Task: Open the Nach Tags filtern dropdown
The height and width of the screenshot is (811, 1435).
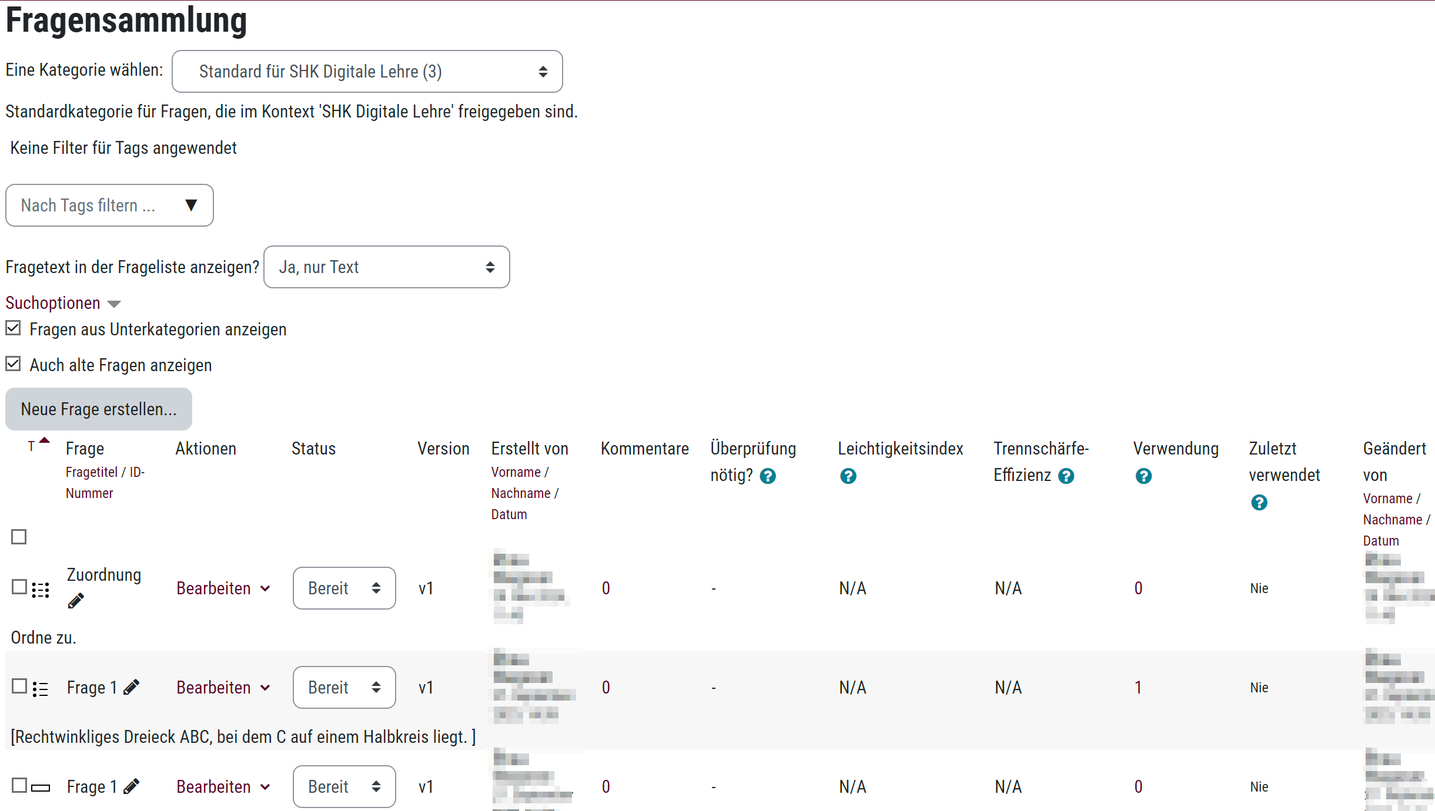Action: (x=109, y=206)
